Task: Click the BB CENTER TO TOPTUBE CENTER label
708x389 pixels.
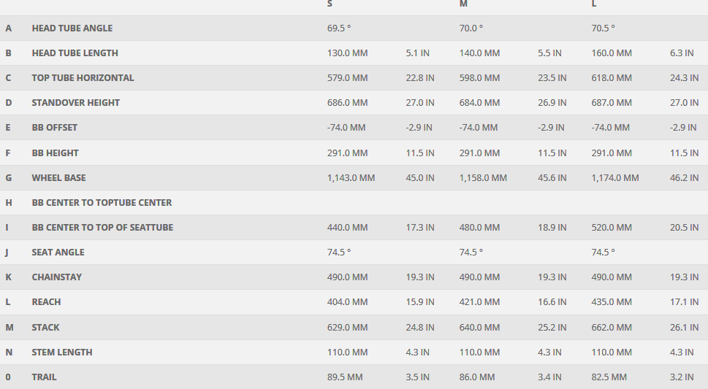Action: point(102,202)
